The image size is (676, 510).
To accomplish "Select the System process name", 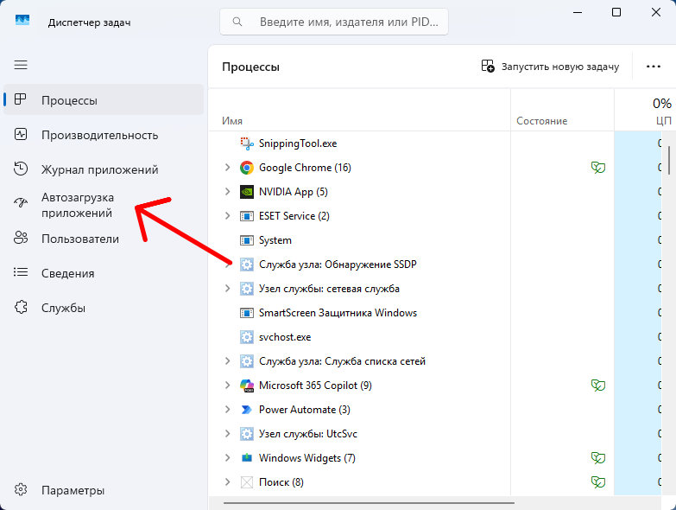I will pos(275,240).
